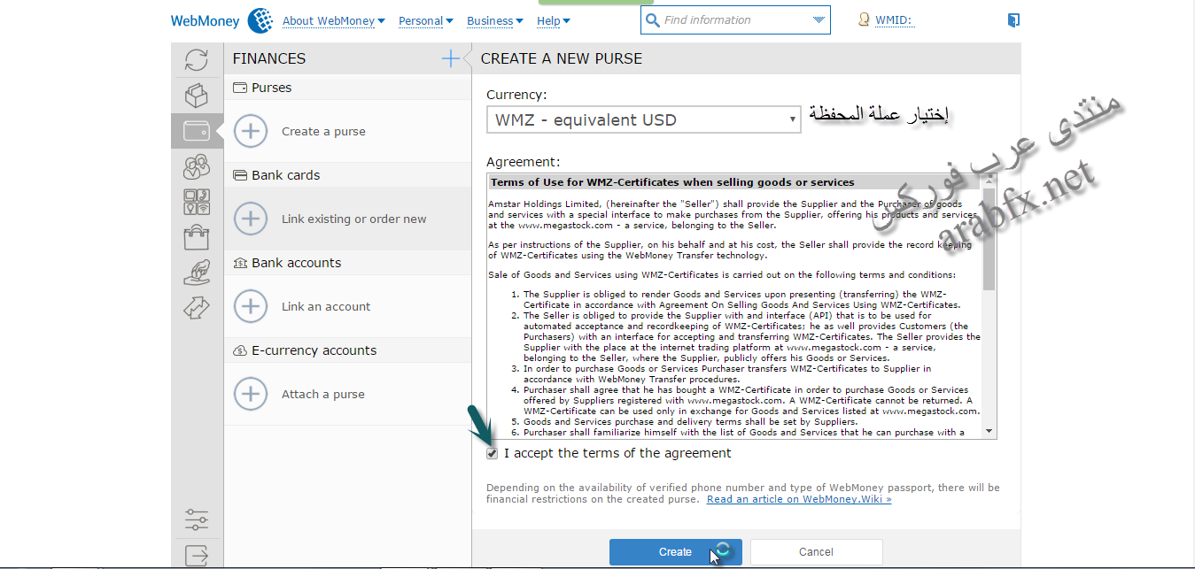The image size is (1195, 569).
Task: Click the Link an account label
Action: (x=326, y=306)
